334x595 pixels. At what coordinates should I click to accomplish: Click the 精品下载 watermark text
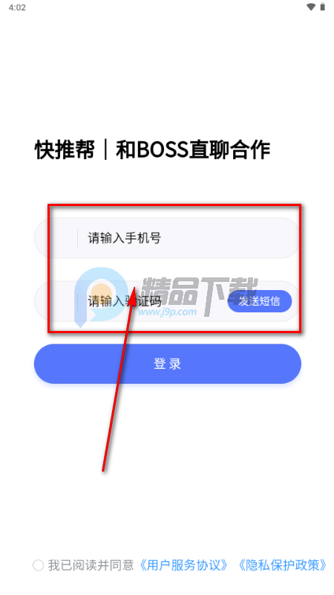click(199, 291)
